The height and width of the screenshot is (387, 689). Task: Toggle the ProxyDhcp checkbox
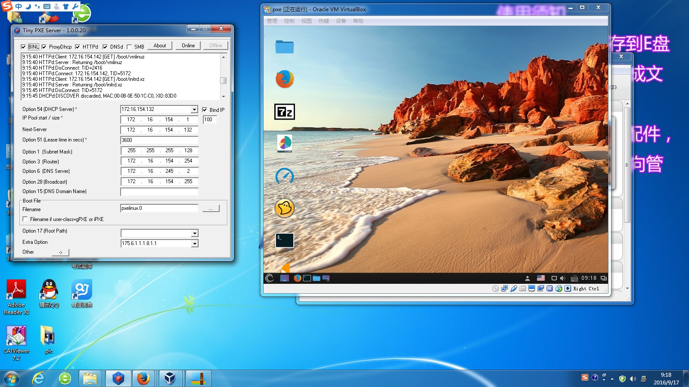[x=44, y=47]
